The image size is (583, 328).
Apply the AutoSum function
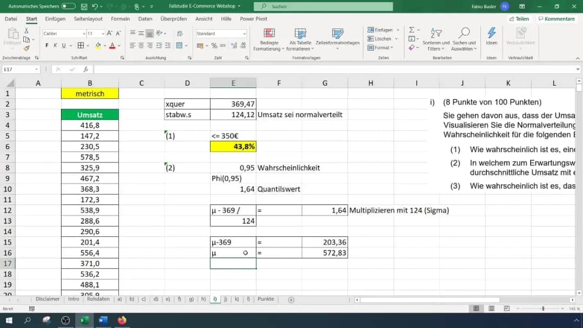tap(412, 30)
